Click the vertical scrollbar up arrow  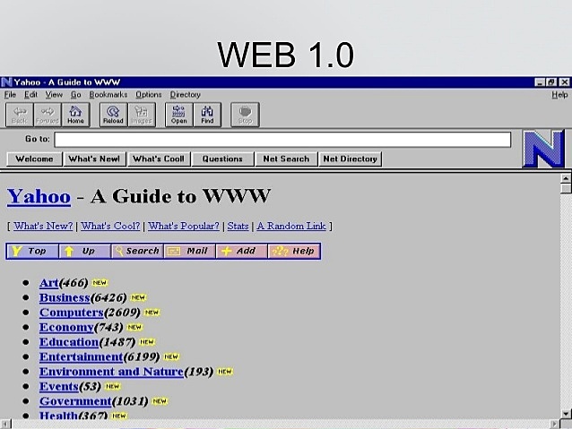[x=566, y=178]
